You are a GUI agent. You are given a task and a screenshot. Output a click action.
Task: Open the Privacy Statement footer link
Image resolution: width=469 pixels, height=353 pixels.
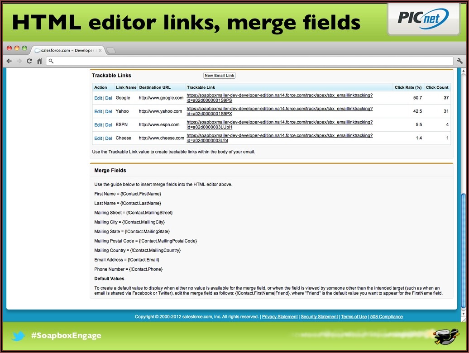[x=280, y=317]
